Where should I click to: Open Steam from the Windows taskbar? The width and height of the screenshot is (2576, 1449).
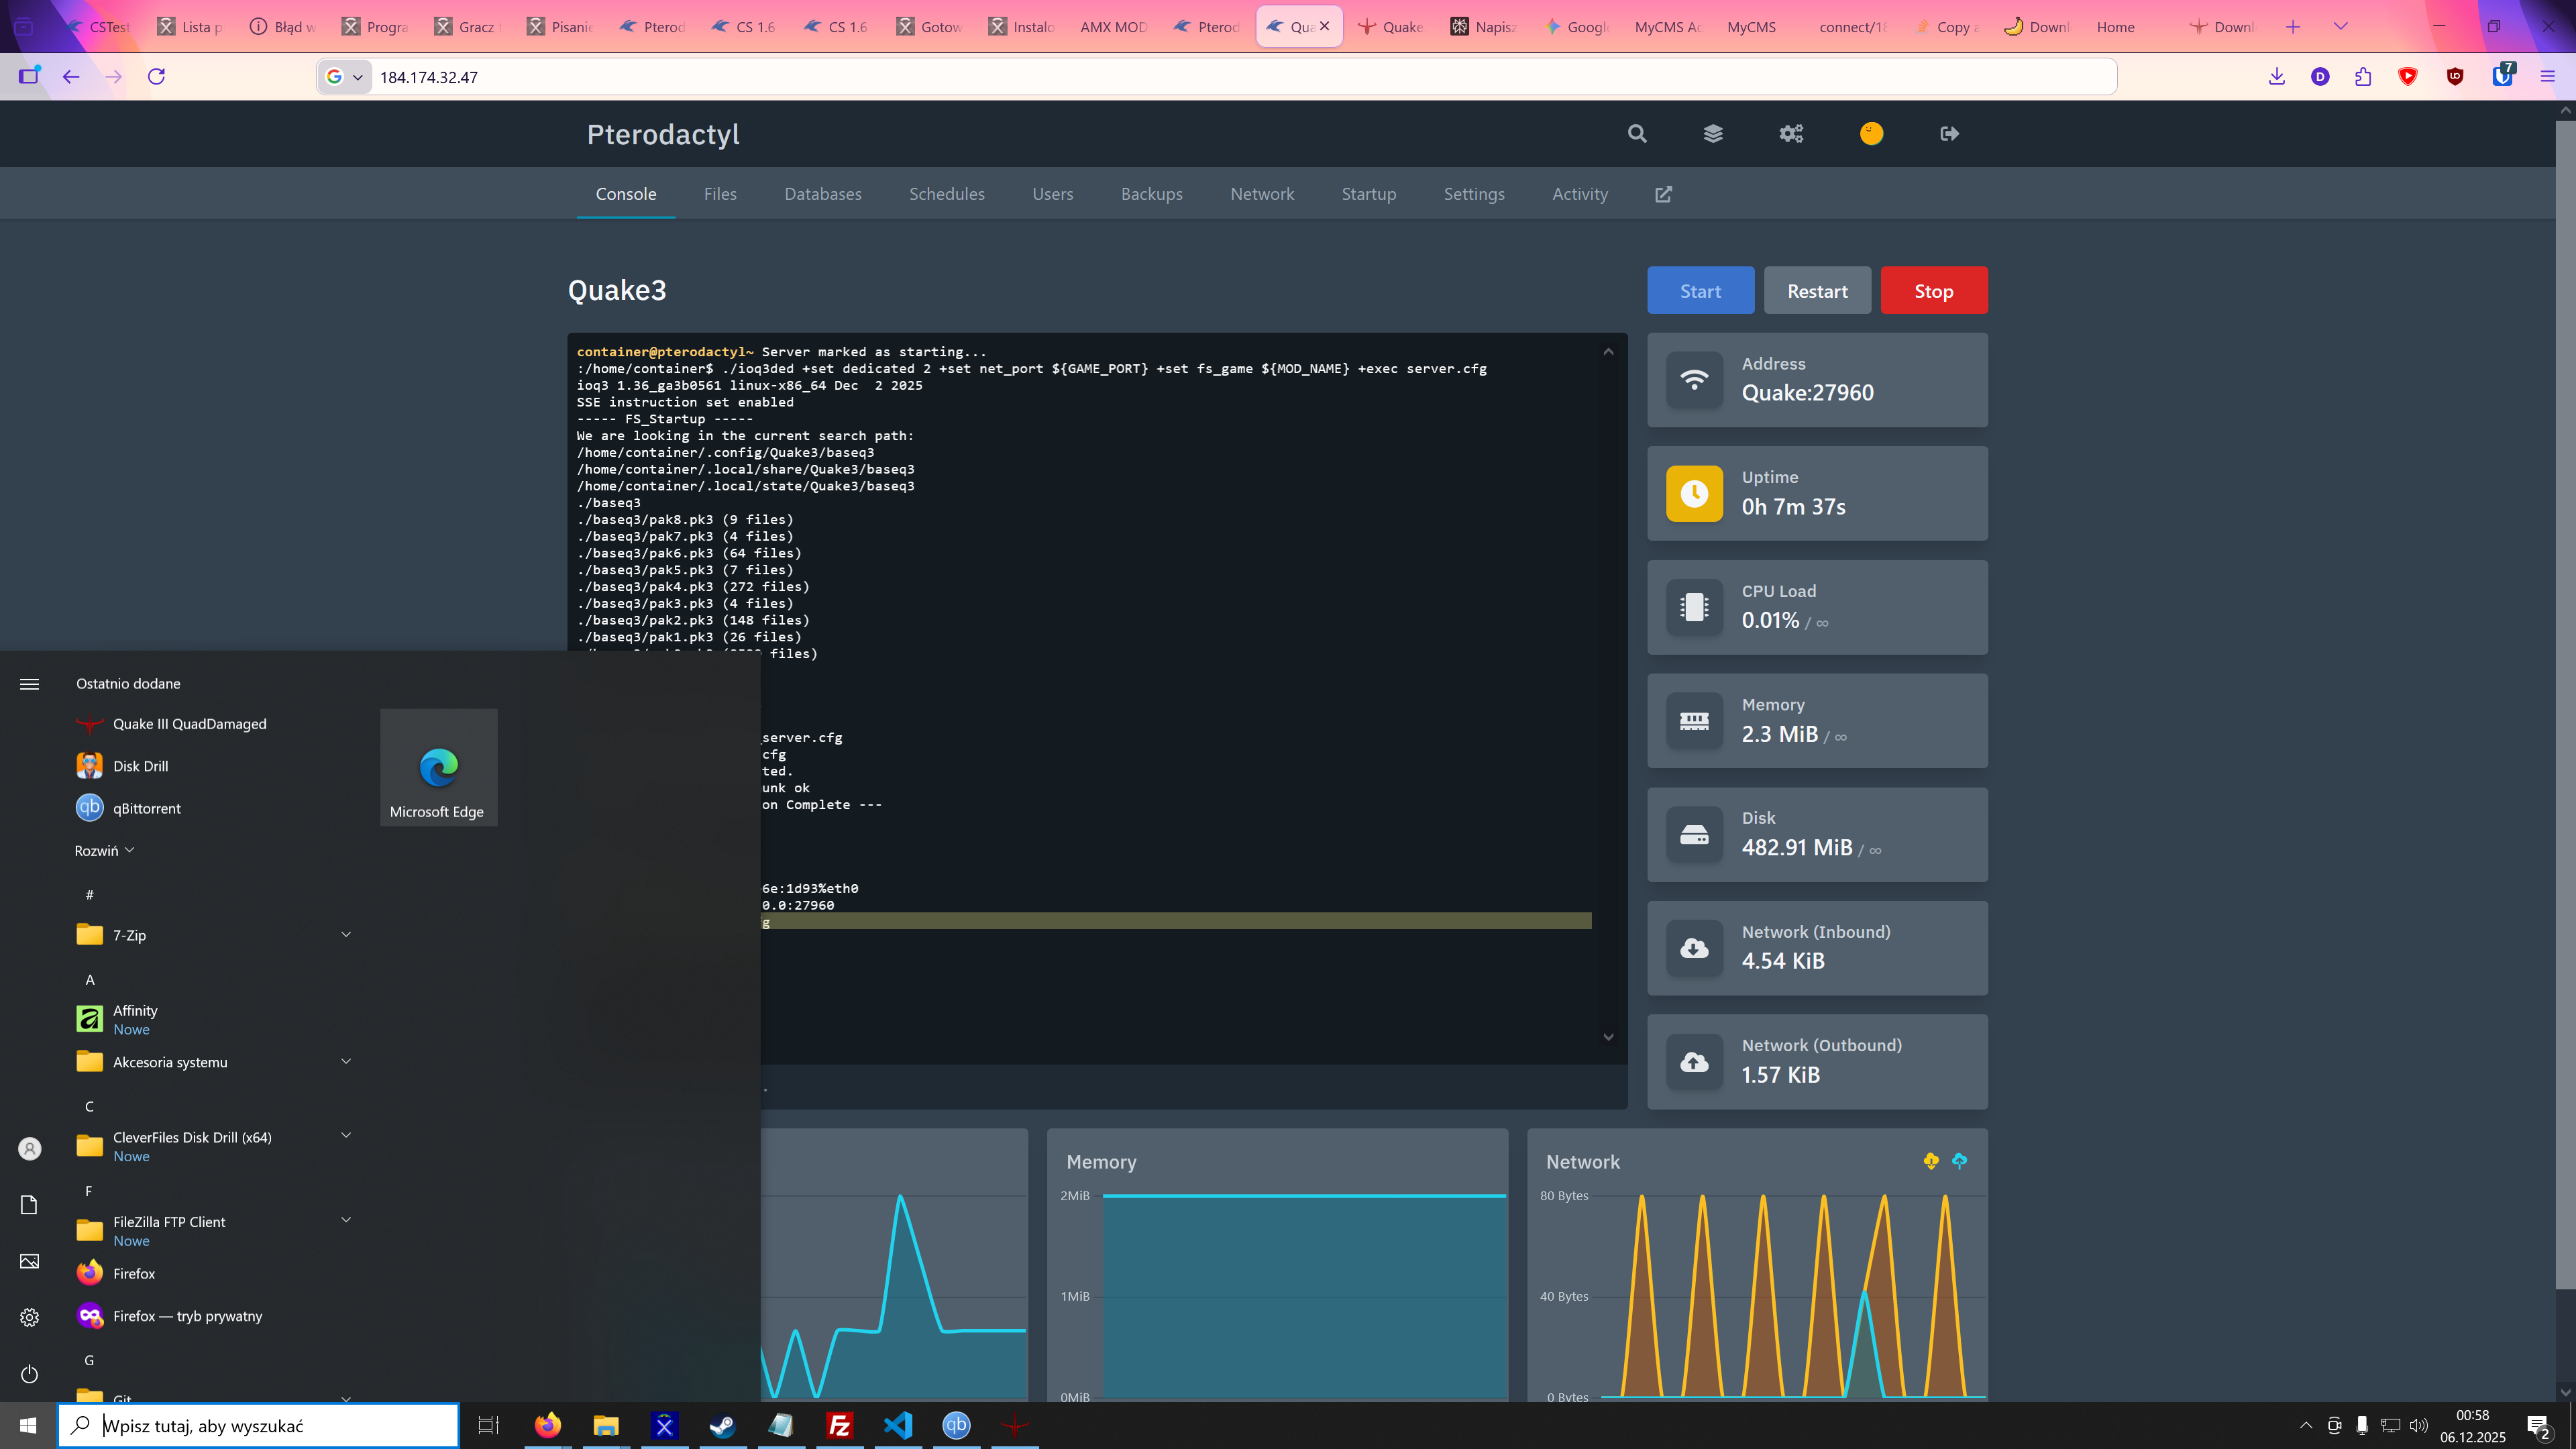722,1425
